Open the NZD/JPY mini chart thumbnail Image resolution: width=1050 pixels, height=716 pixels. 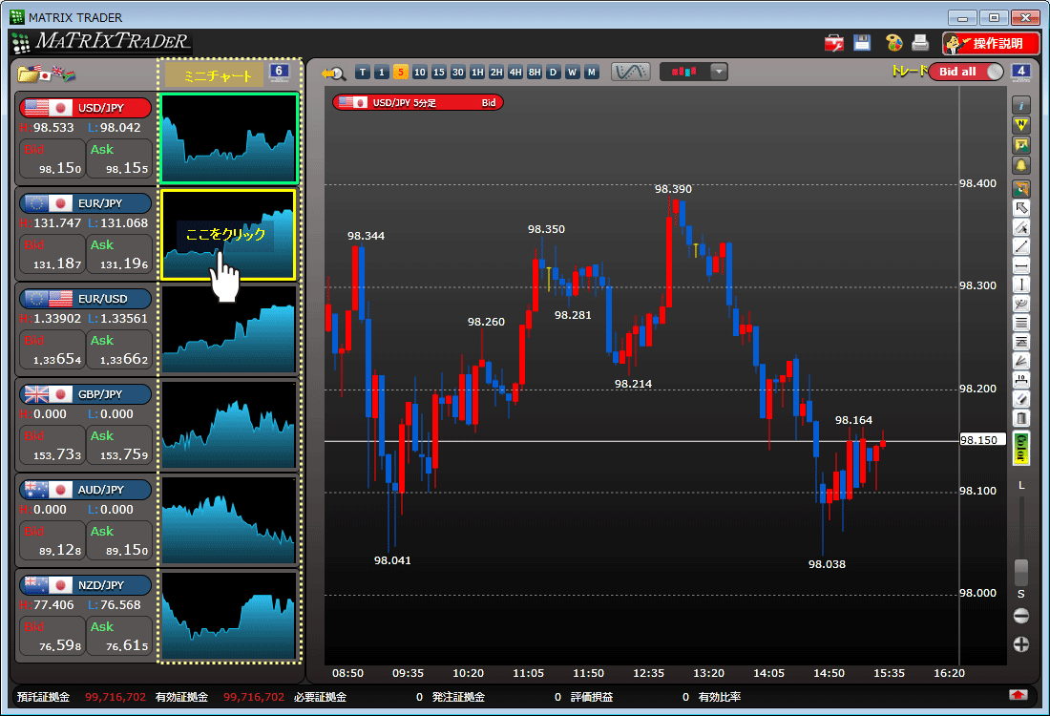[x=229, y=616]
